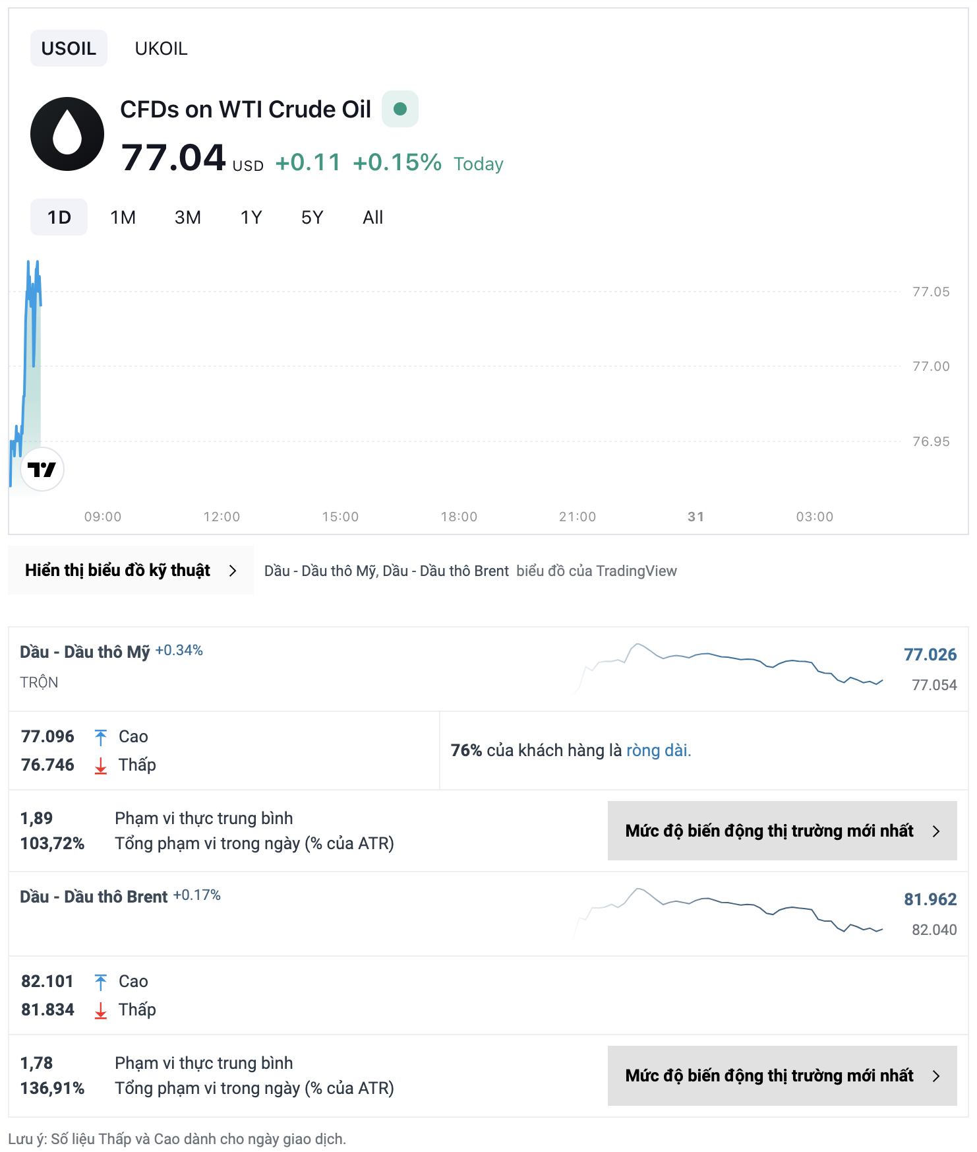The height and width of the screenshot is (1152, 977).
Task: Click the Dầu thô Mỹ sparkline chart
Action: tap(728, 666)
